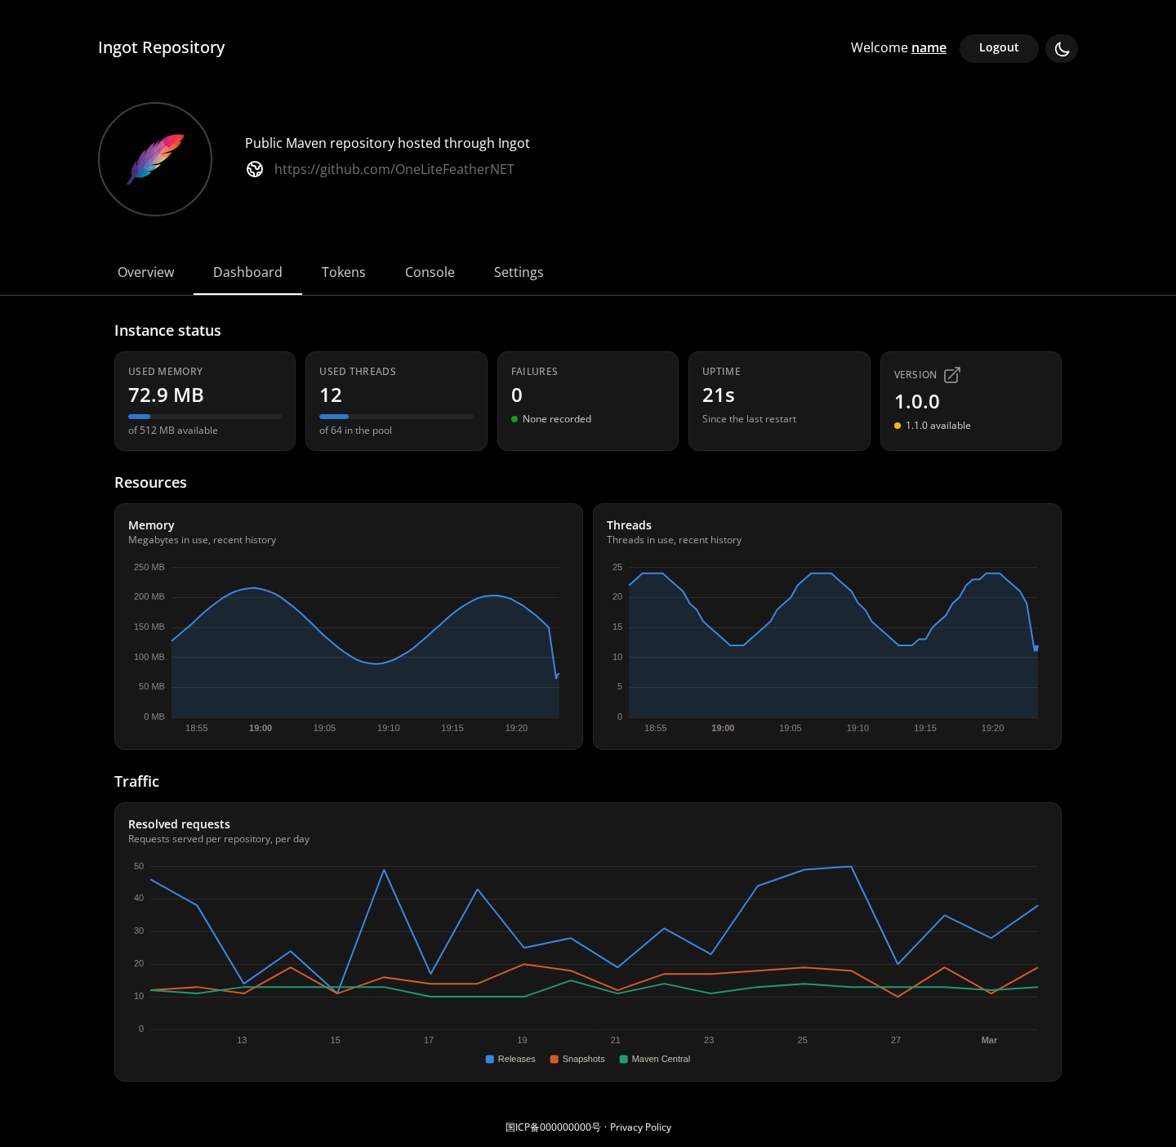
Task: Toggle dark mode with the moon icon
Action: 1062,48
